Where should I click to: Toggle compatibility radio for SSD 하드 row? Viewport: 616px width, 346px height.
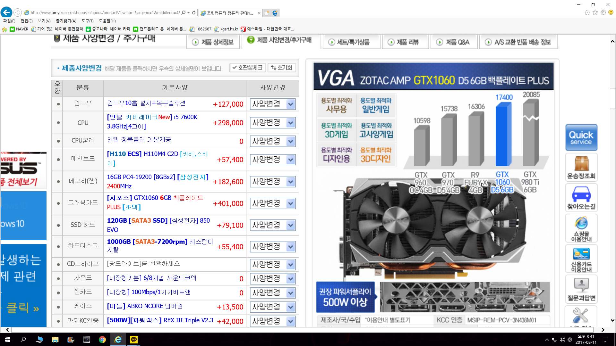(x=58, y=225)
